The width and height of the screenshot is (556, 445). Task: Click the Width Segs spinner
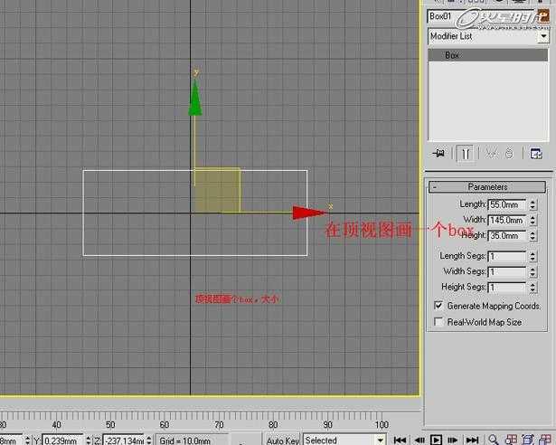tap(532, 272)
